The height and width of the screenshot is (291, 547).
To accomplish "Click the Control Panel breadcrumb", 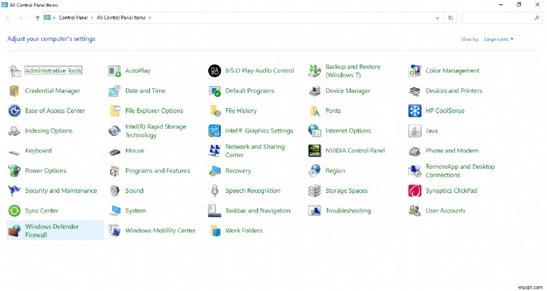I will 73,18.
